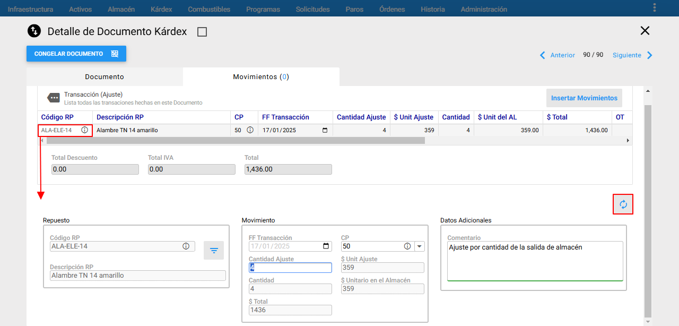Toggle checkbox beside Detalle de Documento Kárdex

[202, 32]
